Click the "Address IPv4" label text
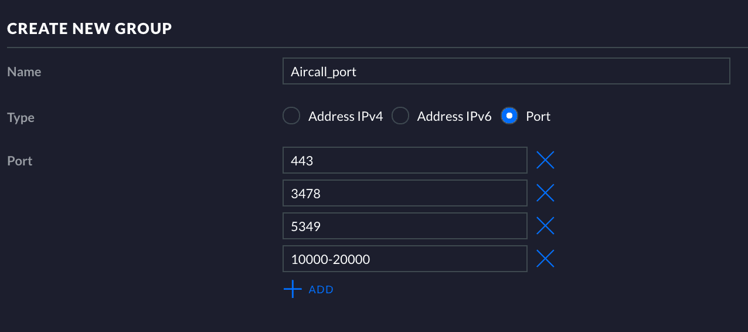748x332 pixels. (x=345, y=117)
